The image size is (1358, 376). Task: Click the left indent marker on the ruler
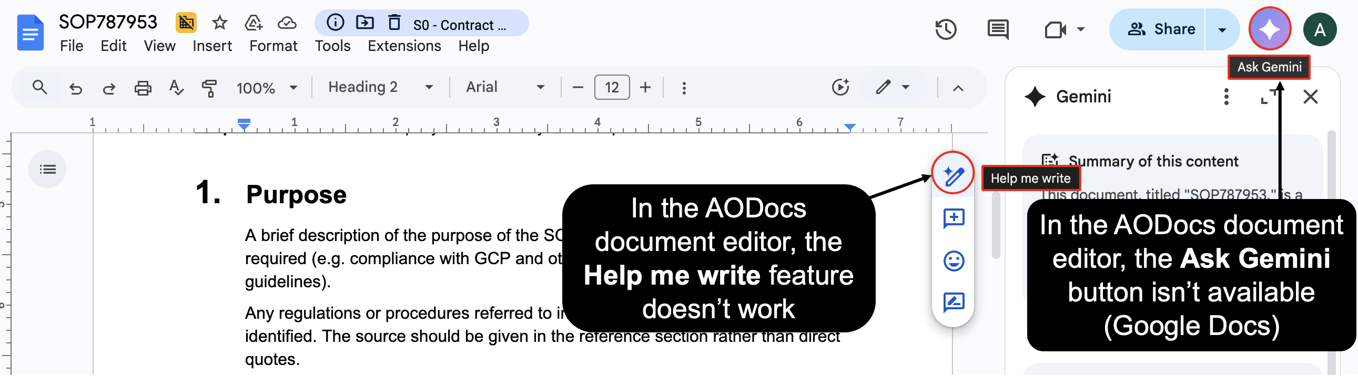[x=244, y=124]
